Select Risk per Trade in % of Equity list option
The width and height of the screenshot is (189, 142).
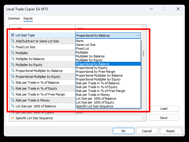[108, 87]
